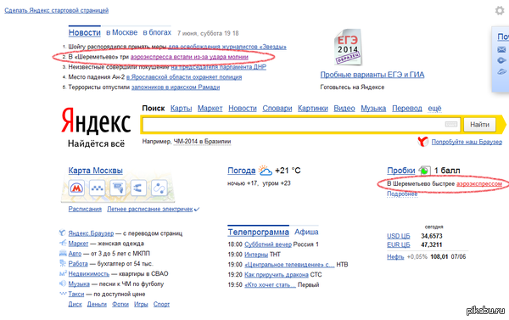Open the EGE 2014 document image
Screen dimensions: 509x320
coord(348,48)
